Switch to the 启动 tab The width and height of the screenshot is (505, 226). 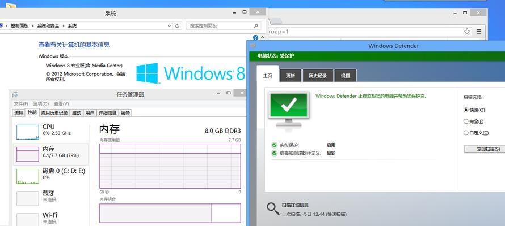(x=77, y=113)
